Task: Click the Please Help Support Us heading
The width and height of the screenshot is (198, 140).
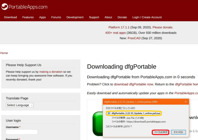Action: pyautogui.click(x=24, y=65)
